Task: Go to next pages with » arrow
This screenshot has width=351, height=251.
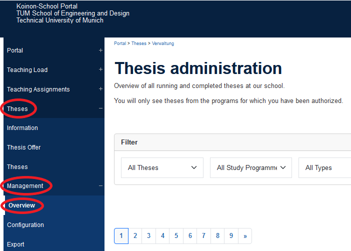Action: coord(245,236)
